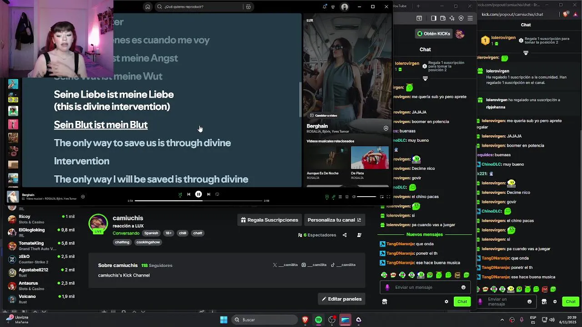The width and height of the screenshot is (582, 327).
Task: Open TikTok link ___camilita
Action: pyautogui.click(x=343, y=265)
